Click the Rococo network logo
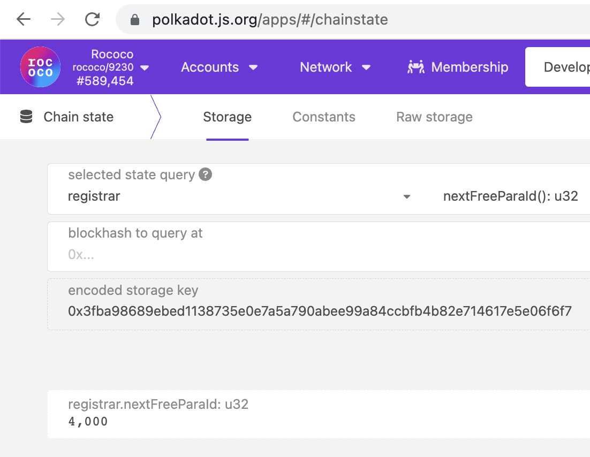Viewport: 590px width, 457px height. tap(40, 66)
